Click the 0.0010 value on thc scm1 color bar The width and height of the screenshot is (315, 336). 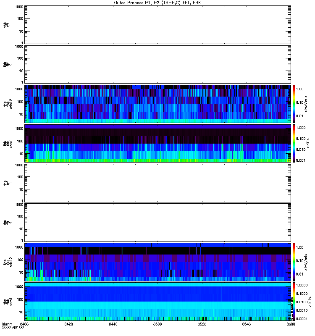302,310
